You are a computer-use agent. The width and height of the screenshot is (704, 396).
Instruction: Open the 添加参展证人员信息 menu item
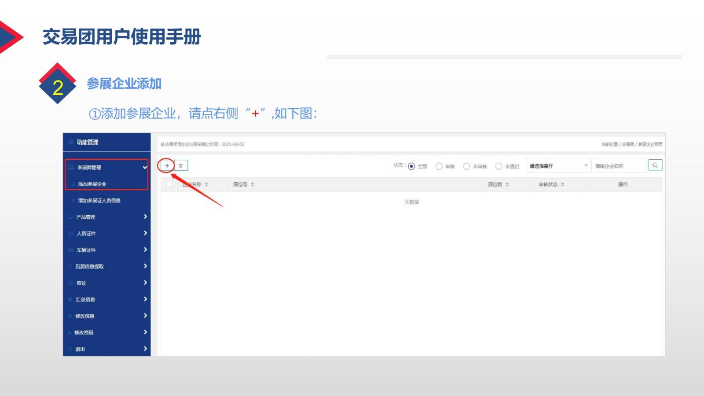tap(99, 201)
